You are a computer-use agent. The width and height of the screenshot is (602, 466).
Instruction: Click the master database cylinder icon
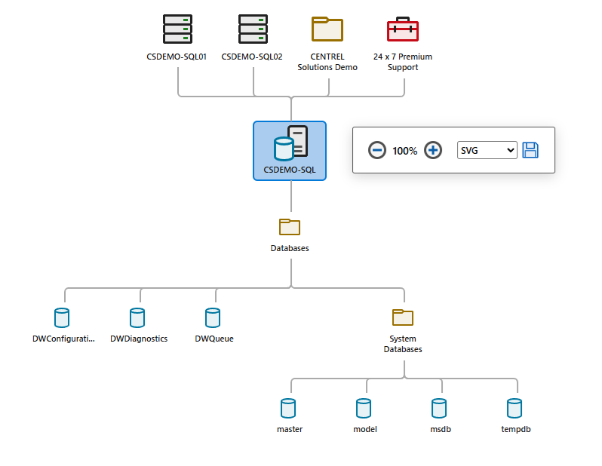[x=288, y=409]
